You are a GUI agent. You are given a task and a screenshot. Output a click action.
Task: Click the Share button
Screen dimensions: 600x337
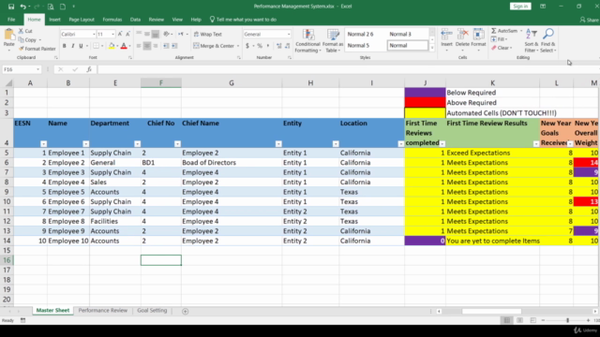click(x=590, y=20)
